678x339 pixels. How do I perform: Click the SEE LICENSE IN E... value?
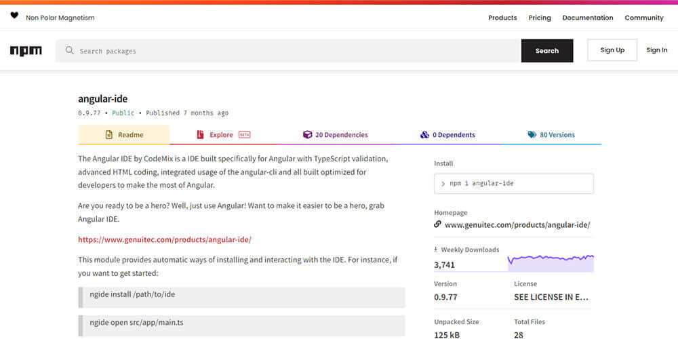pos(551,298)
